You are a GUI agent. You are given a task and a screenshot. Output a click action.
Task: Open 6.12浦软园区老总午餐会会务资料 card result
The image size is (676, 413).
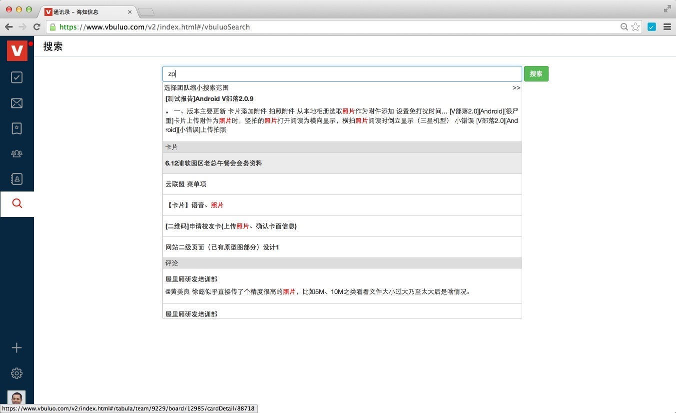click(x=214, y=163)
